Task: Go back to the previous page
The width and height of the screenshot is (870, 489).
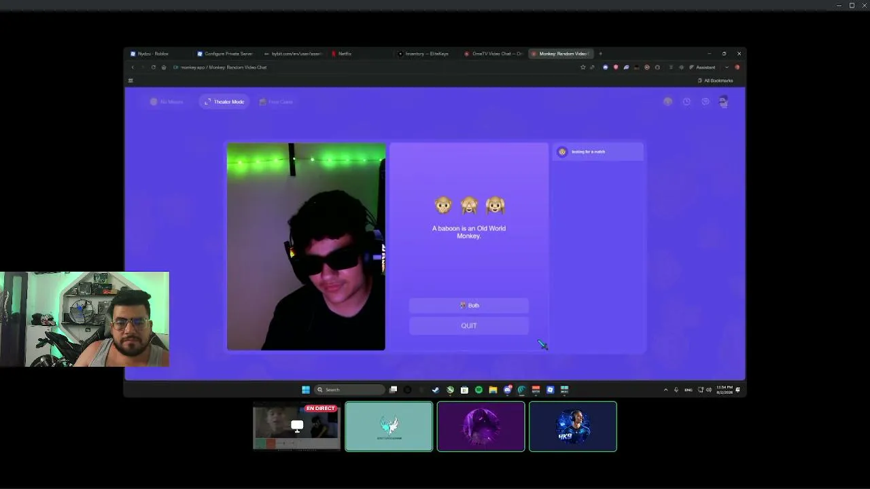Action: (x=133, y=67)
